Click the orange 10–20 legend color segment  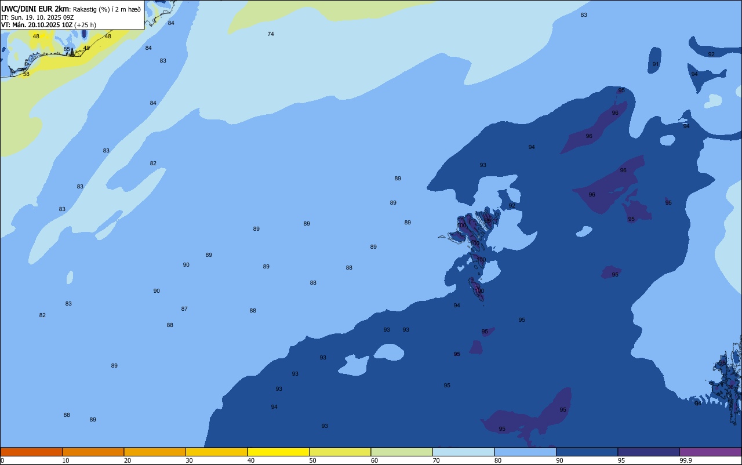pos(93,452)
